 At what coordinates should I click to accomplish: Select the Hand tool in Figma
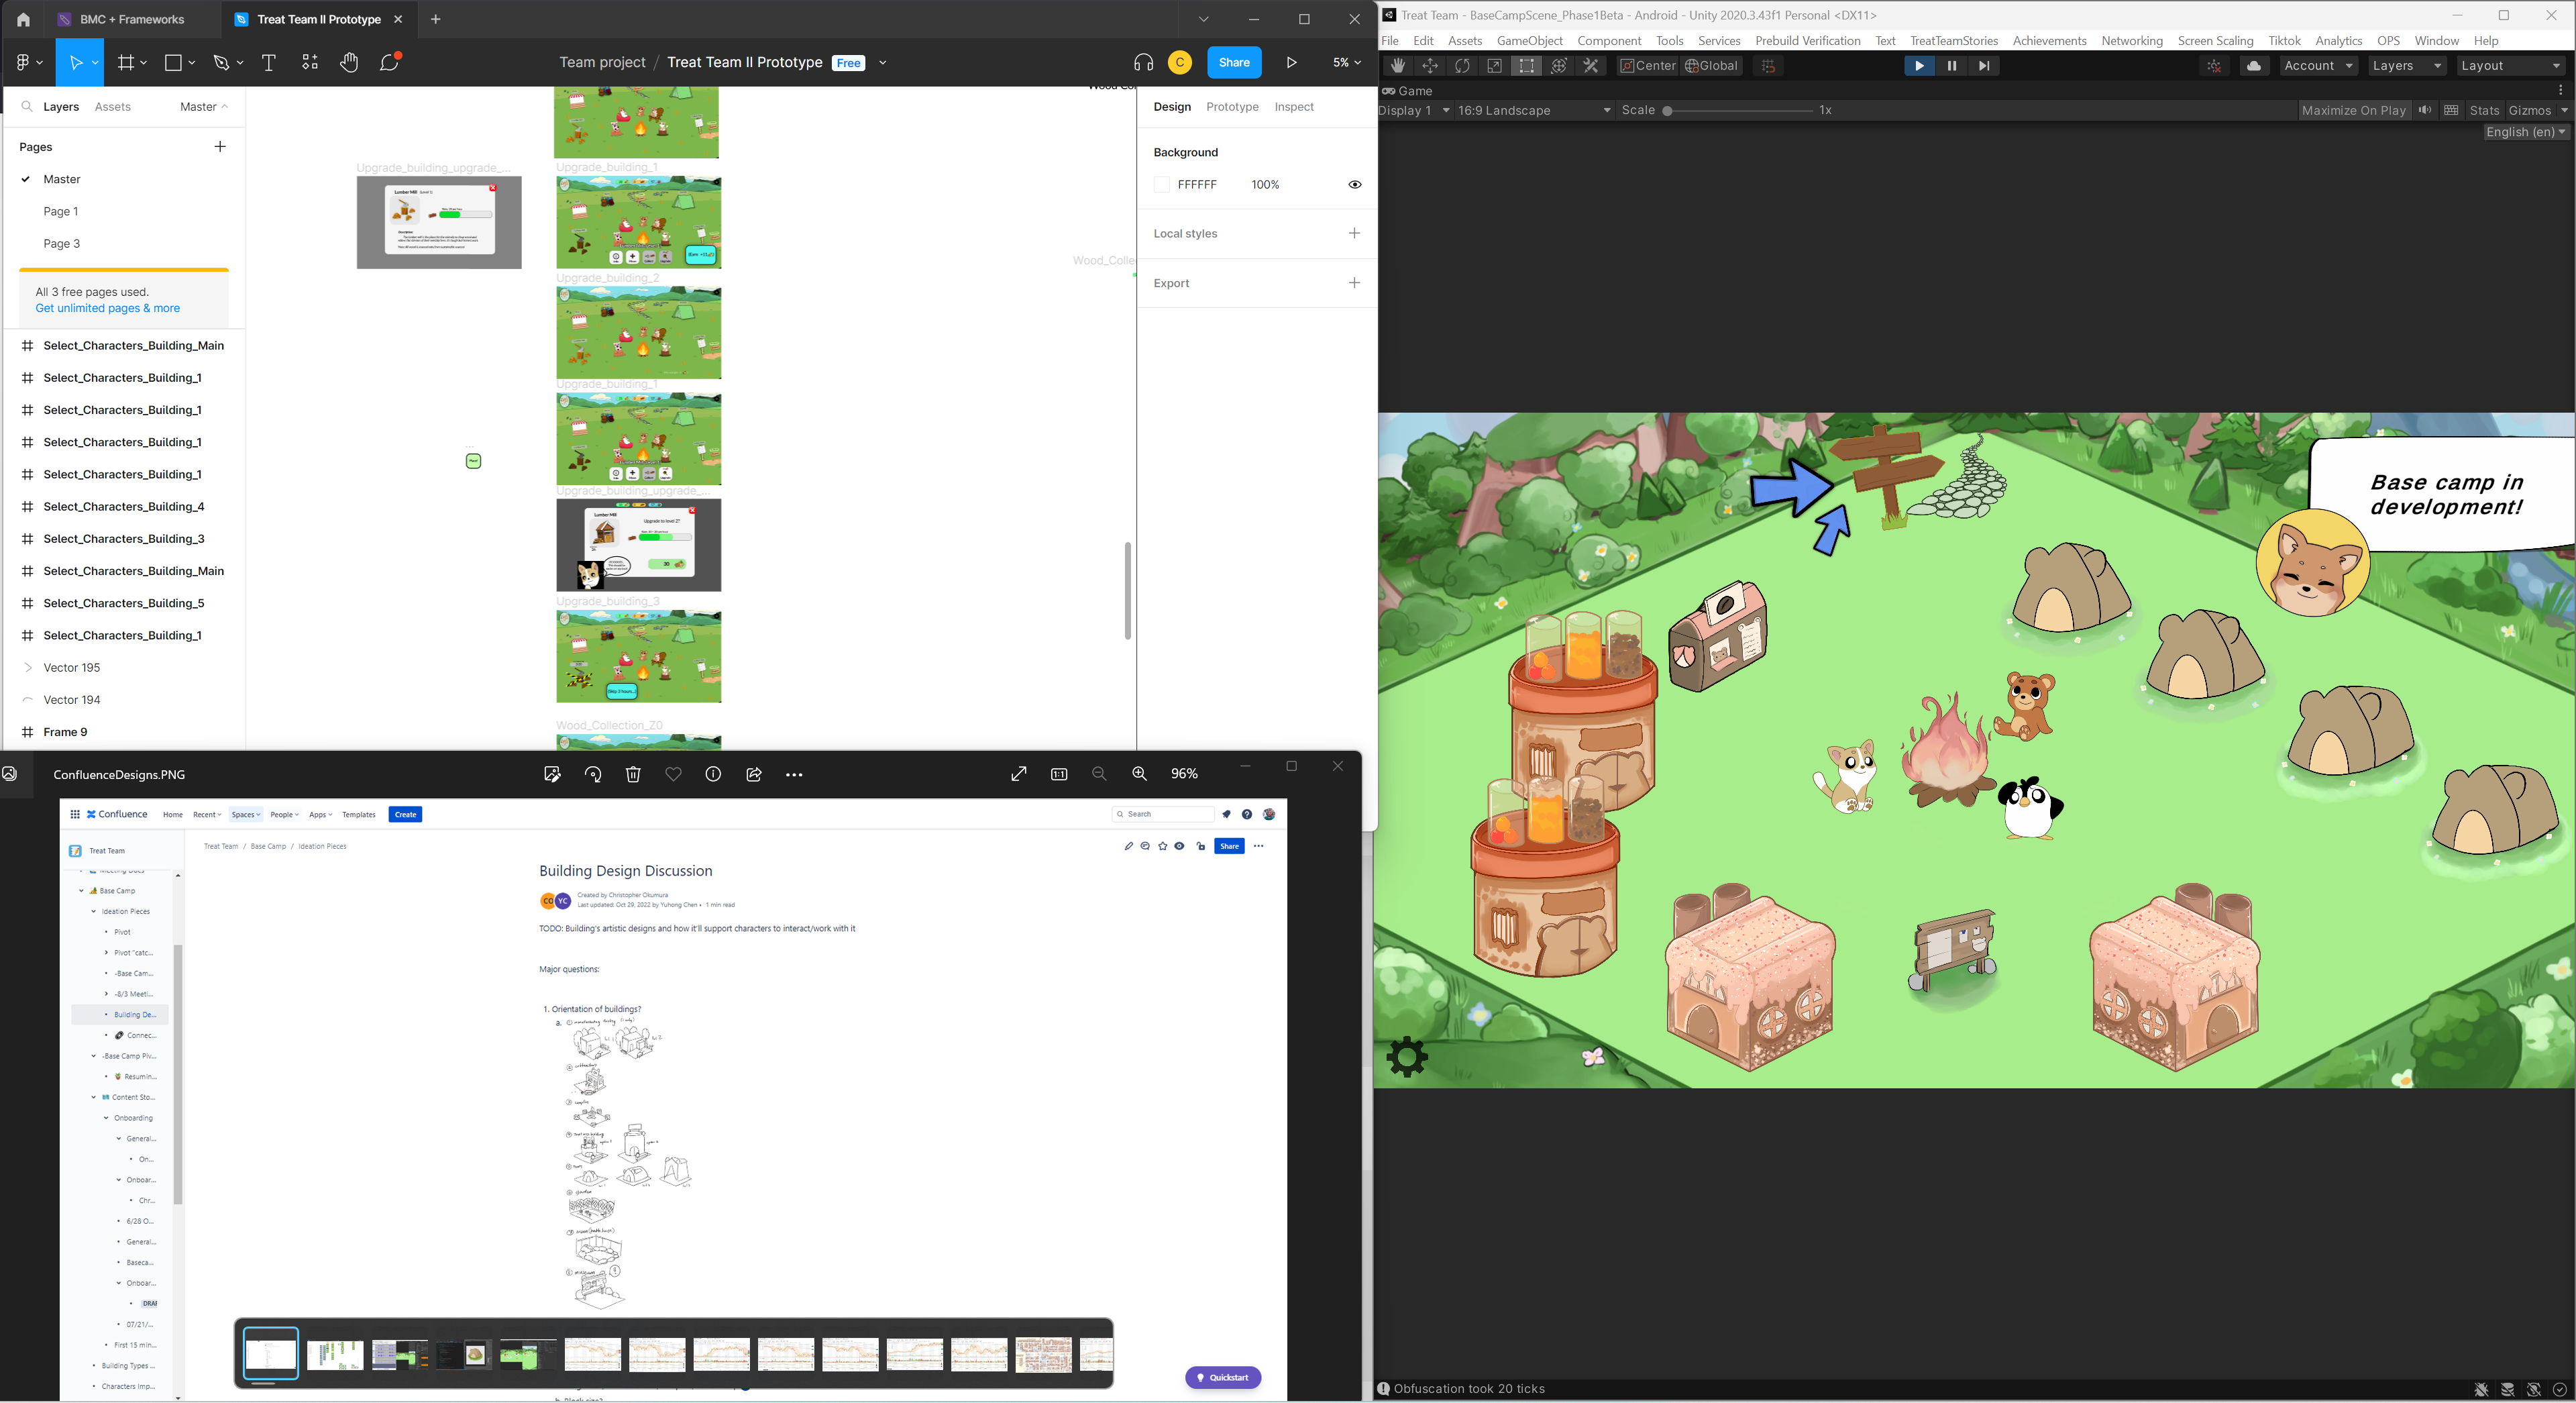coord(349,62)
